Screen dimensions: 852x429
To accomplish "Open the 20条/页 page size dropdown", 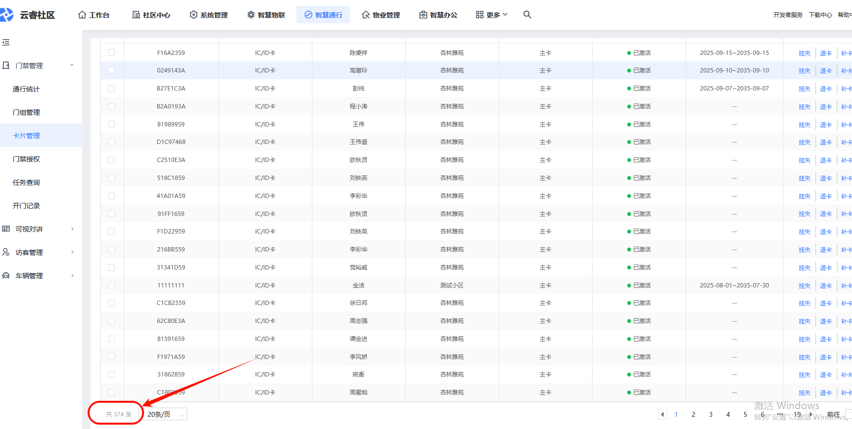I will [165, 414].
